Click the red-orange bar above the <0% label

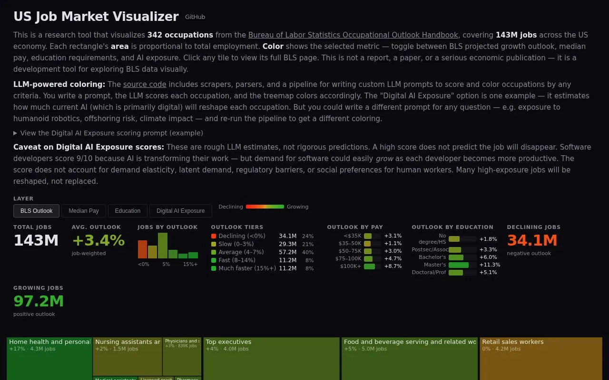click(x=143, y=249)
